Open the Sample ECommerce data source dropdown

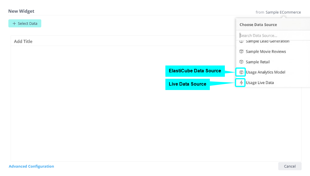(283, 12)
